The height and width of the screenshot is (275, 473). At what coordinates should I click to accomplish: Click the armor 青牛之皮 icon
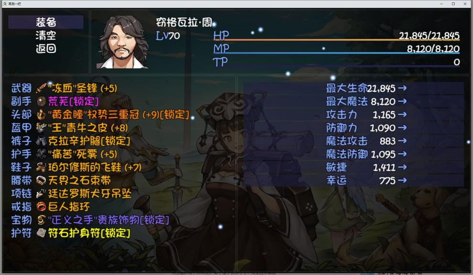tap(41, 127)
